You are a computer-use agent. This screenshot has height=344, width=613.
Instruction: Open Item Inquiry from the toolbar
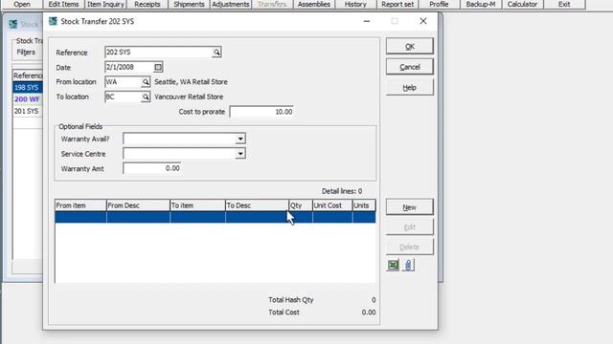pyautogui.click(x=105, y=4)
